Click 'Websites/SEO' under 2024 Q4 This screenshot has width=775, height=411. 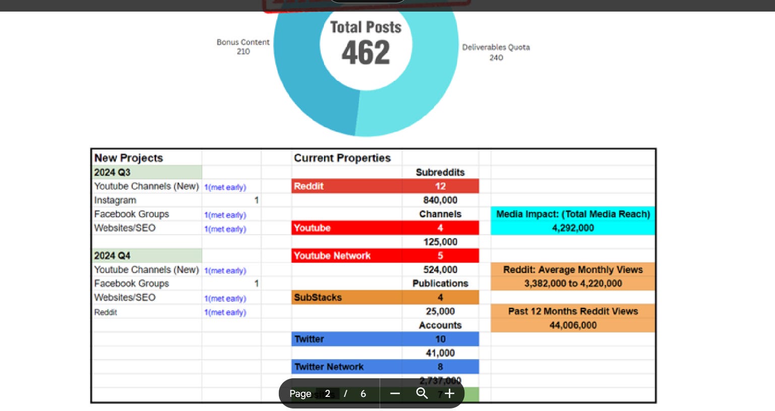[x=125, y=298]
